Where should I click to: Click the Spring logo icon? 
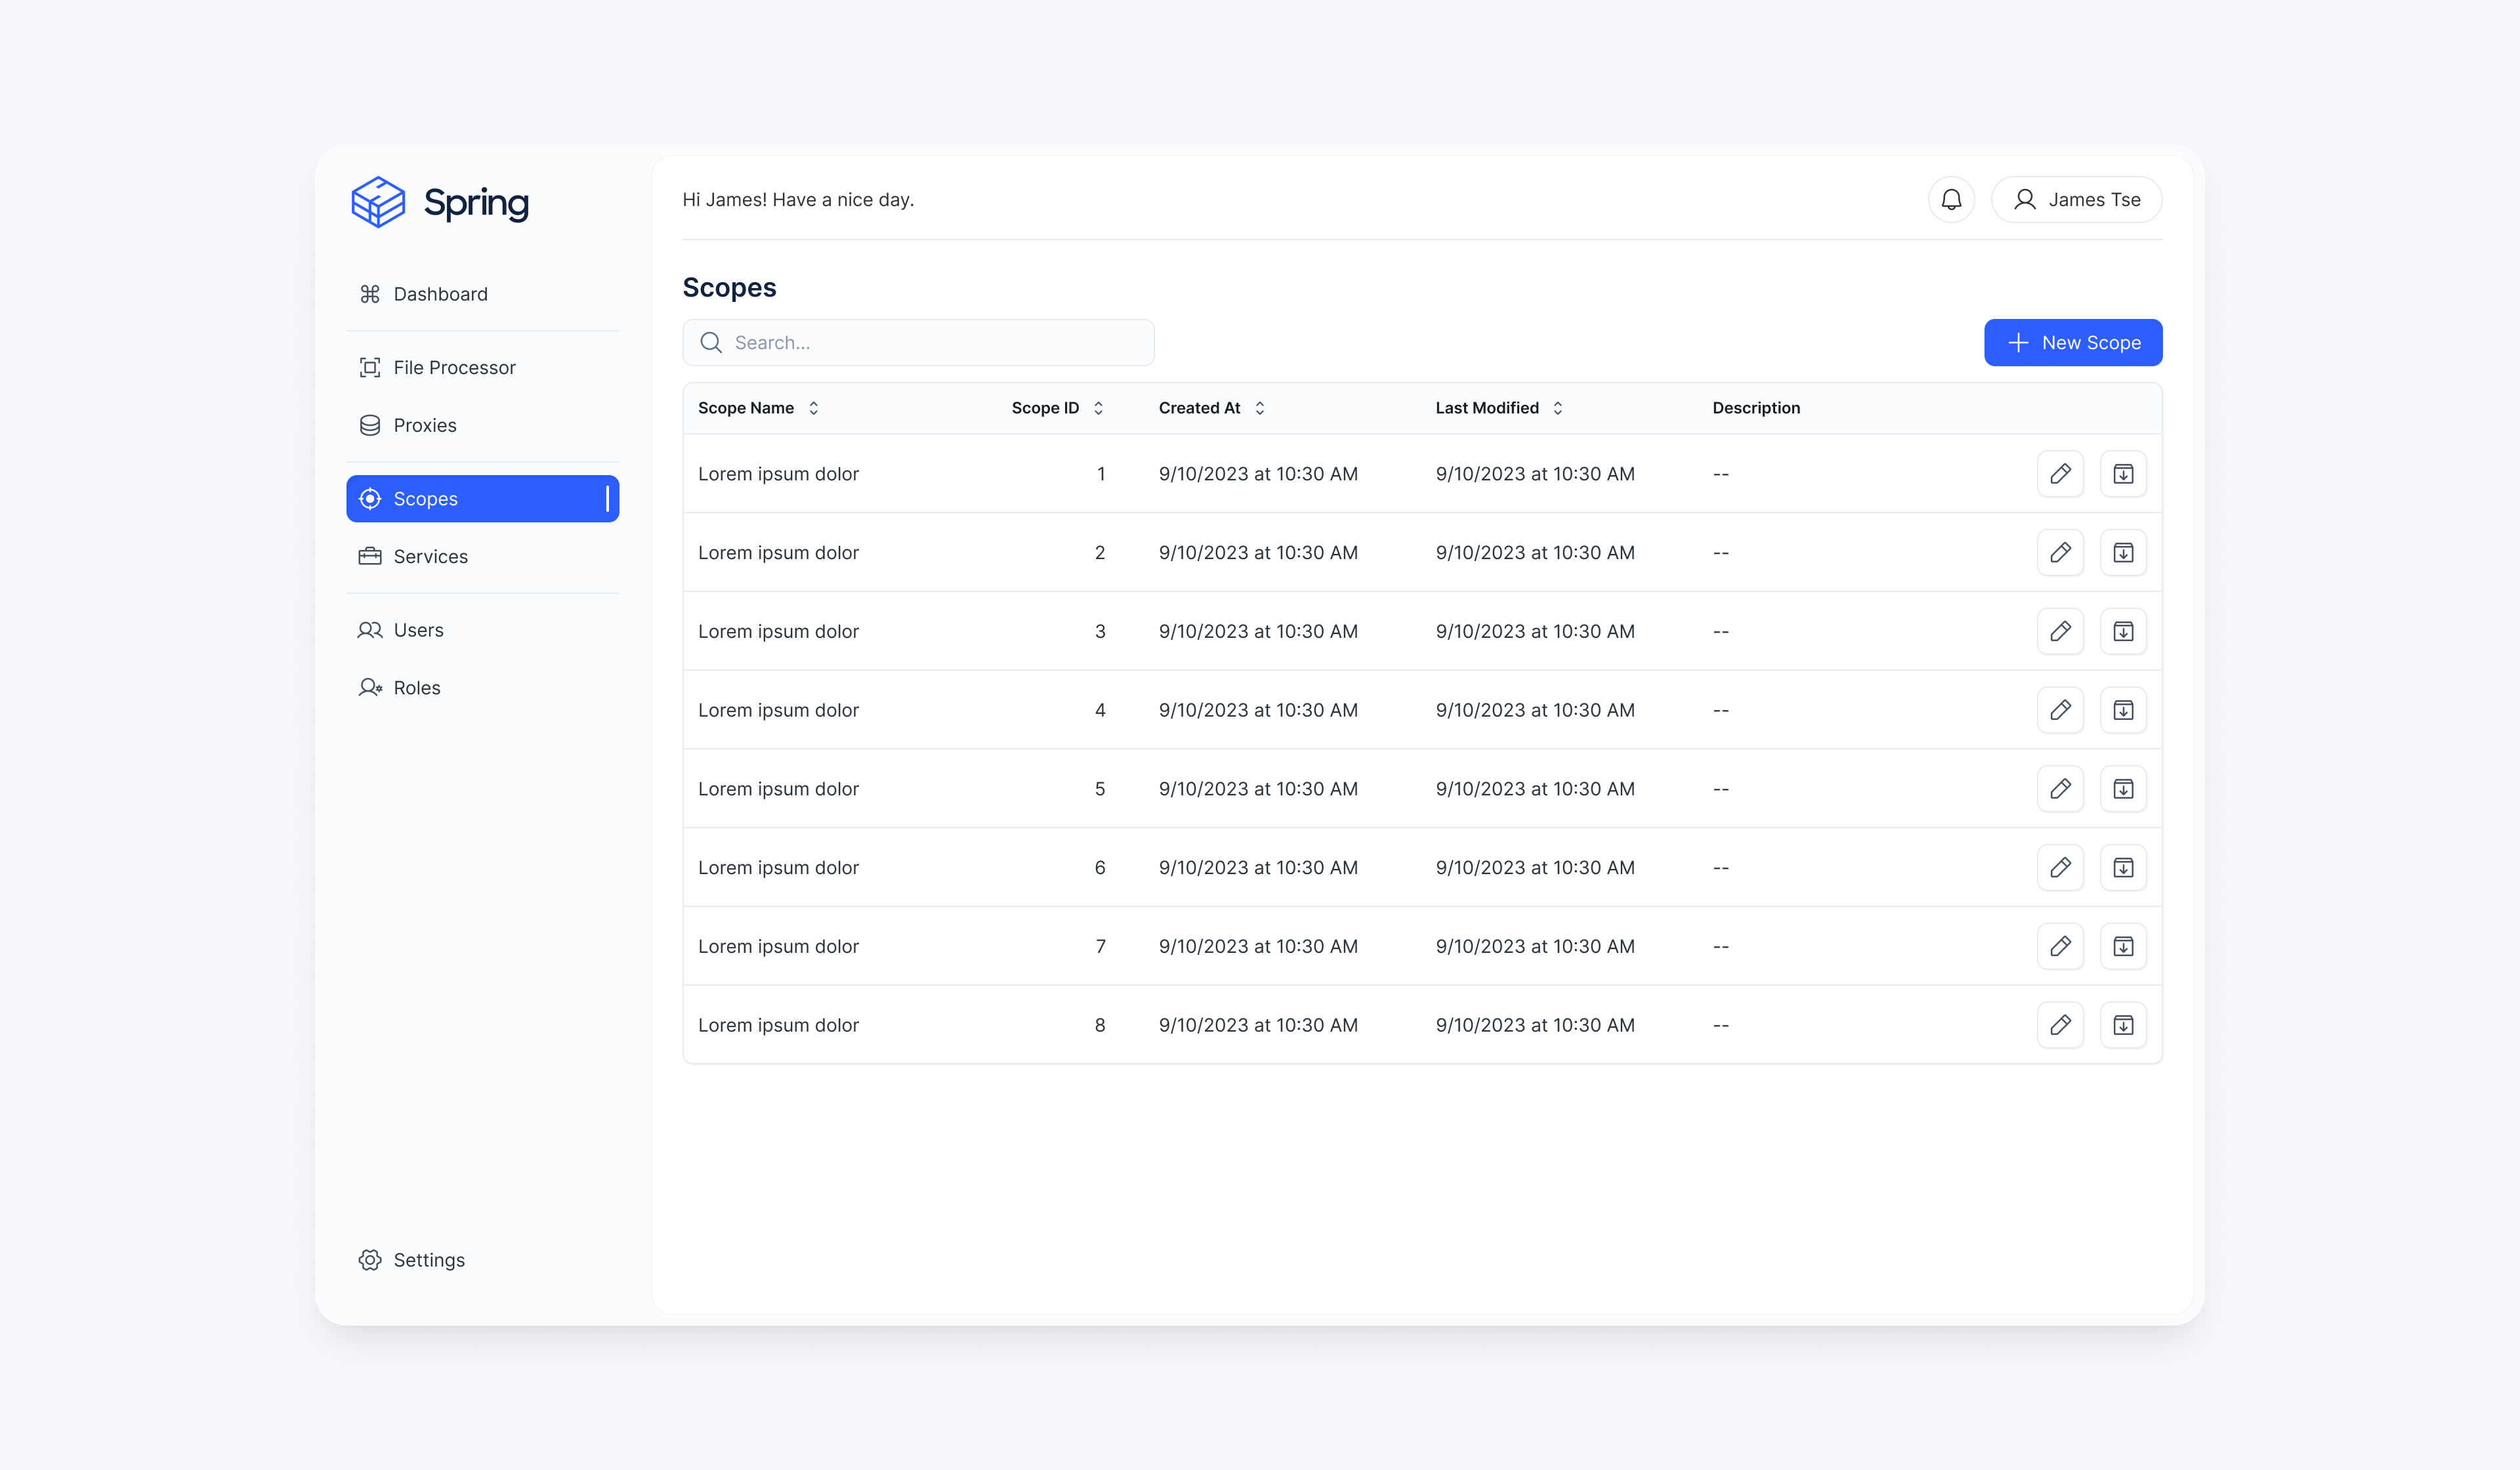point(378,202)
